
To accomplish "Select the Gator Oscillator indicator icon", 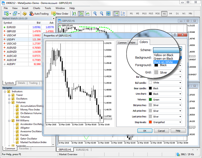I will click(x=17, y=139).
